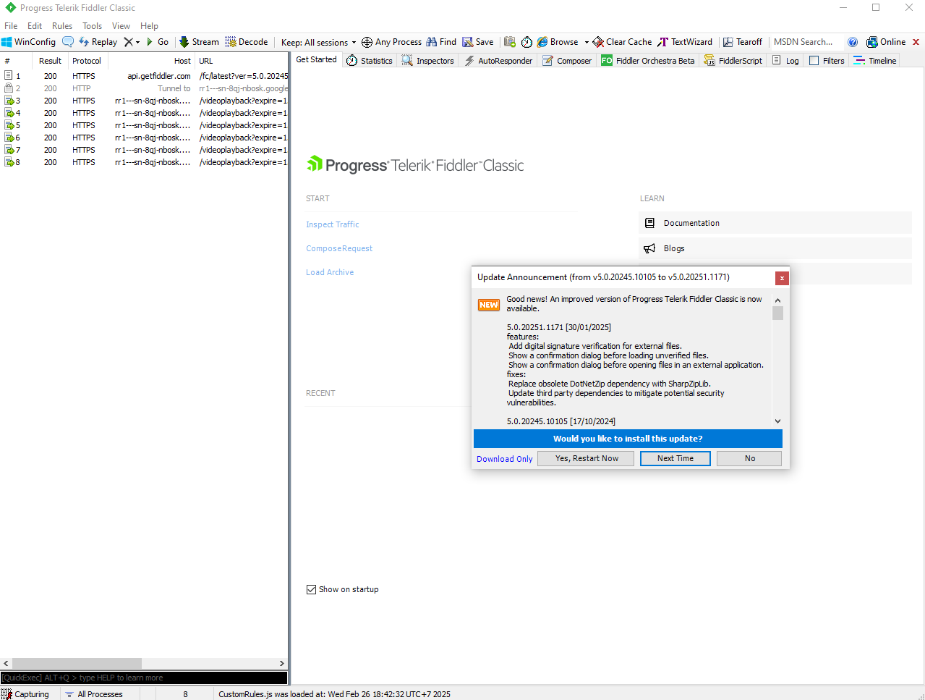Viewport: 925px width, 700px height.
Task: Click the QuickExec command box
Action: (144, 678)
